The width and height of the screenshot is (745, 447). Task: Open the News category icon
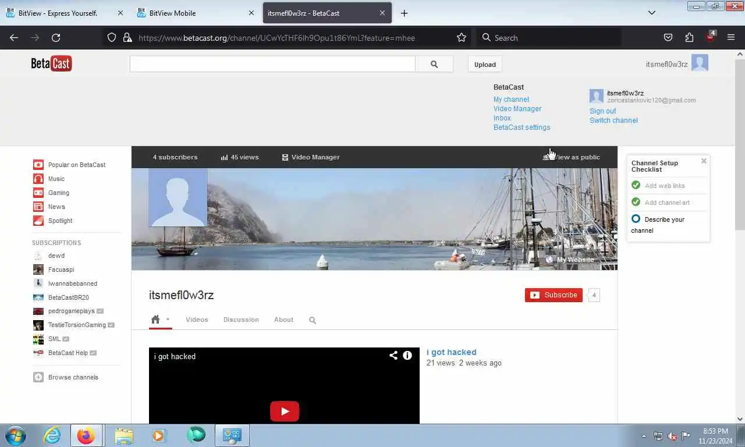click(38, 207)
